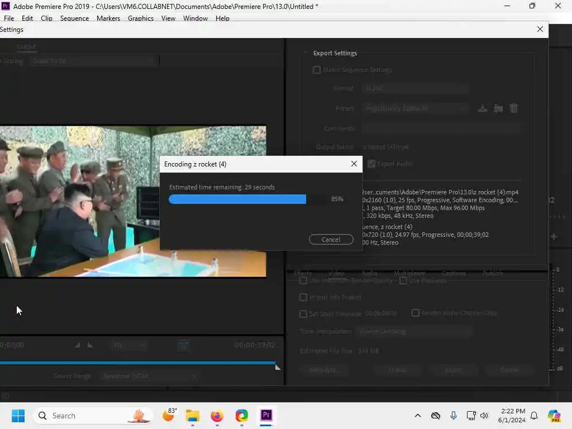572x429 pixels.
Task: Switch to the Video tab
Action: click(336, 273)
